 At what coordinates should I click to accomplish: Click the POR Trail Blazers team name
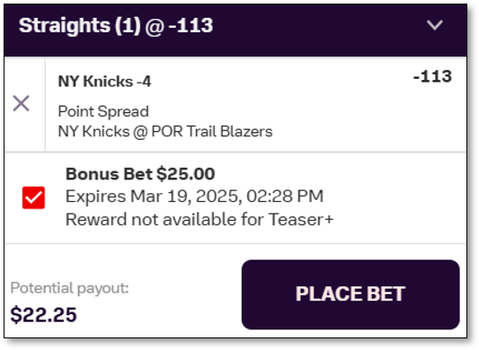coord(212,132)
